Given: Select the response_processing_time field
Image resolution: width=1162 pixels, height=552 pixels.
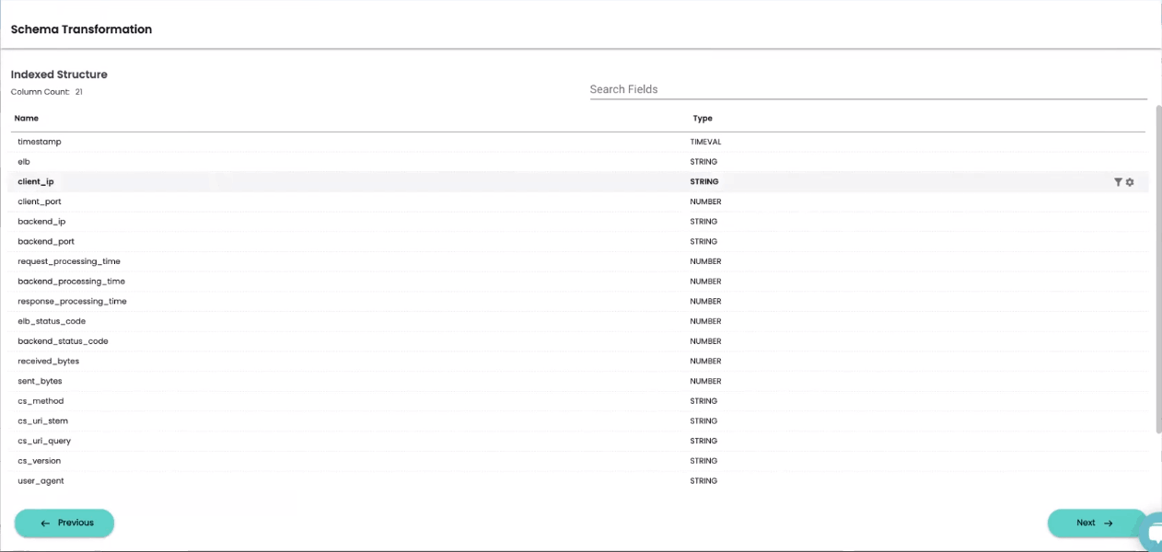Looking at the screenshot, I should coord(73,302).
